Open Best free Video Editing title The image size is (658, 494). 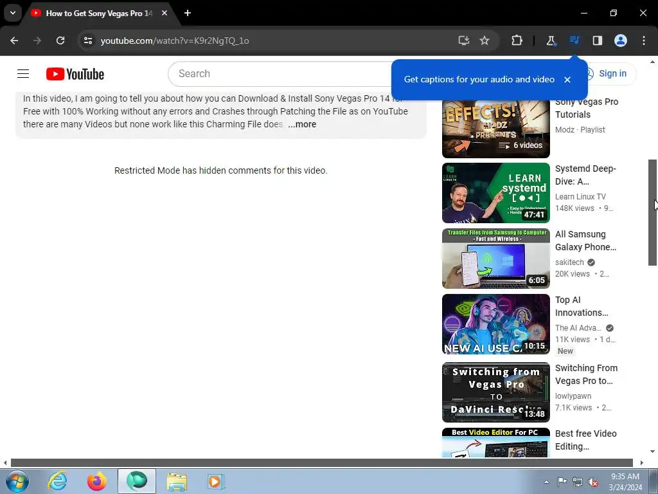(586, 440)
